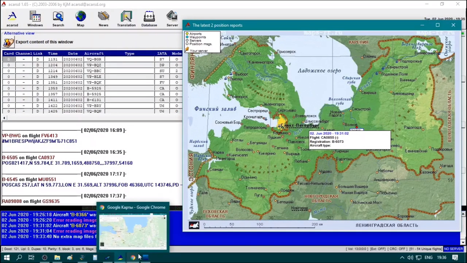Click the NO SERVER status indicator
This screenshot has height=263, width=467.
(453, 249)
